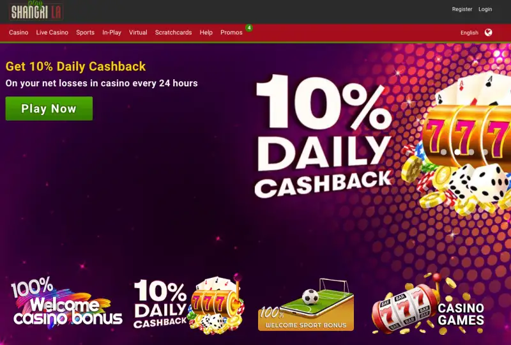Click the green Promos notification badge
The width and height of the screenshot is (511, 345).
(x=249, y=27)
